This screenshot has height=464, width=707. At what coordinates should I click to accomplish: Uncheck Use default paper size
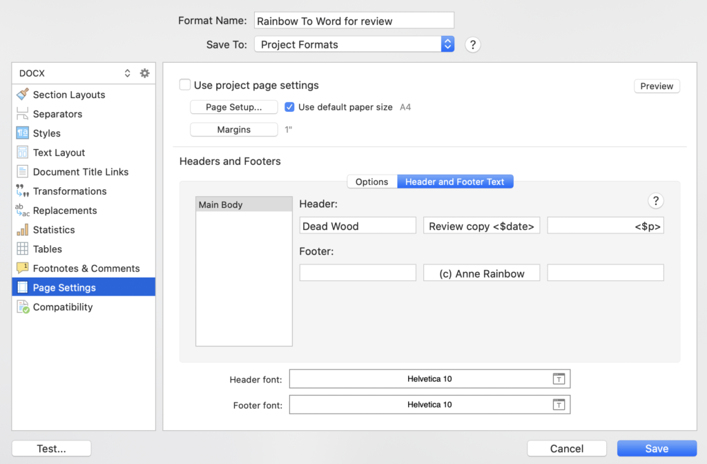pyautogui.click(x=289, y=107)
